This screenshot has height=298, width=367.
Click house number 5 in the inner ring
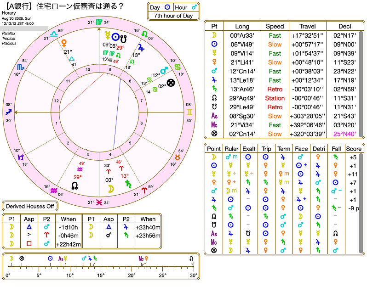[130, 143]
